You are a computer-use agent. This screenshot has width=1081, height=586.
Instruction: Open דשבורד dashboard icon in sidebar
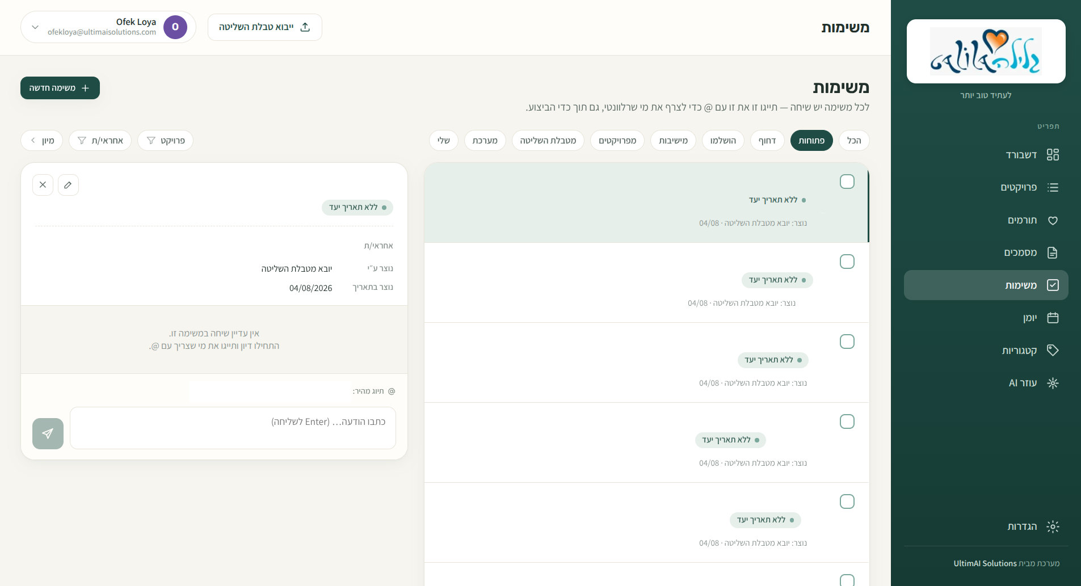pos(1053,155)
